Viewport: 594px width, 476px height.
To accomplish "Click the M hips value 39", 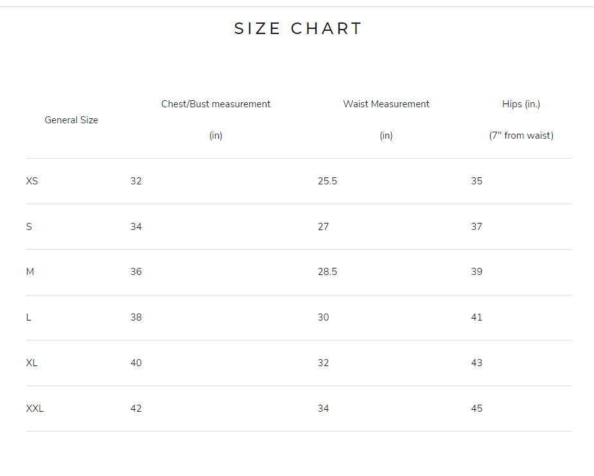I will click(x=476, y=272).
